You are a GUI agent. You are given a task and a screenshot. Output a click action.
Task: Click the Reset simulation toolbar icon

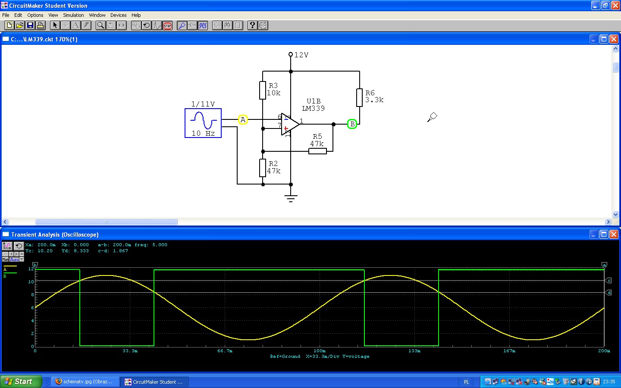coord(146,25)
